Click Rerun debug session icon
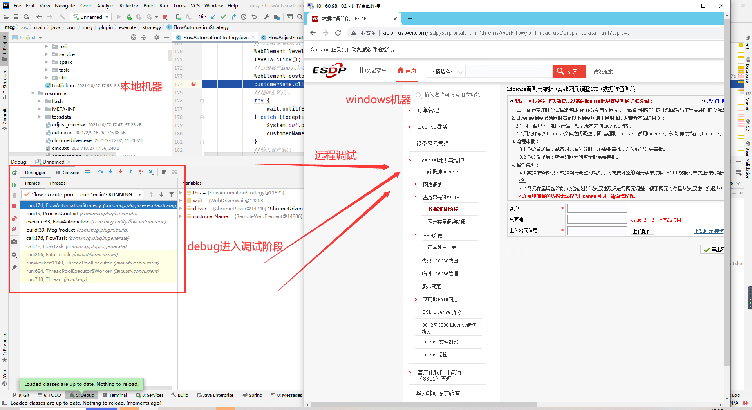Viewport: 752px width, 410px height. (14, 173)
